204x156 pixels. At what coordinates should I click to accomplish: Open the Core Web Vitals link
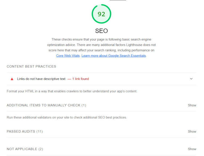[68, 56]
